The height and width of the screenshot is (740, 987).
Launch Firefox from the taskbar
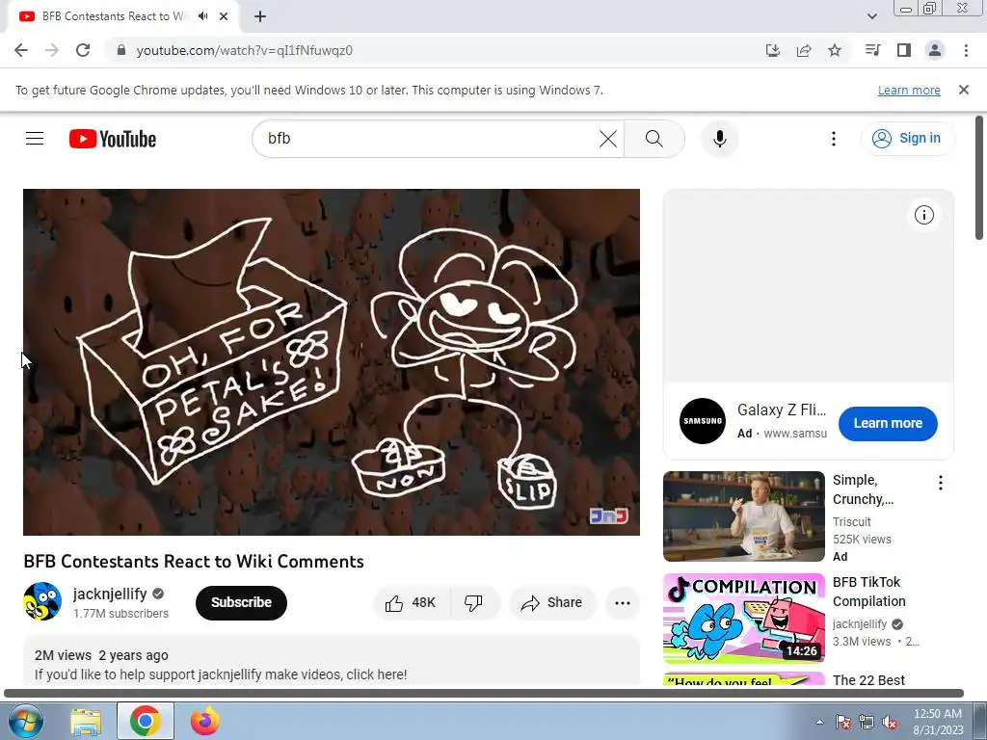(205, 721)
